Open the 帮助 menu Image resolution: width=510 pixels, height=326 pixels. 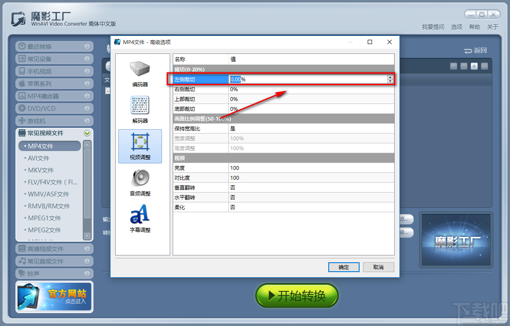(x=474, y=27)
